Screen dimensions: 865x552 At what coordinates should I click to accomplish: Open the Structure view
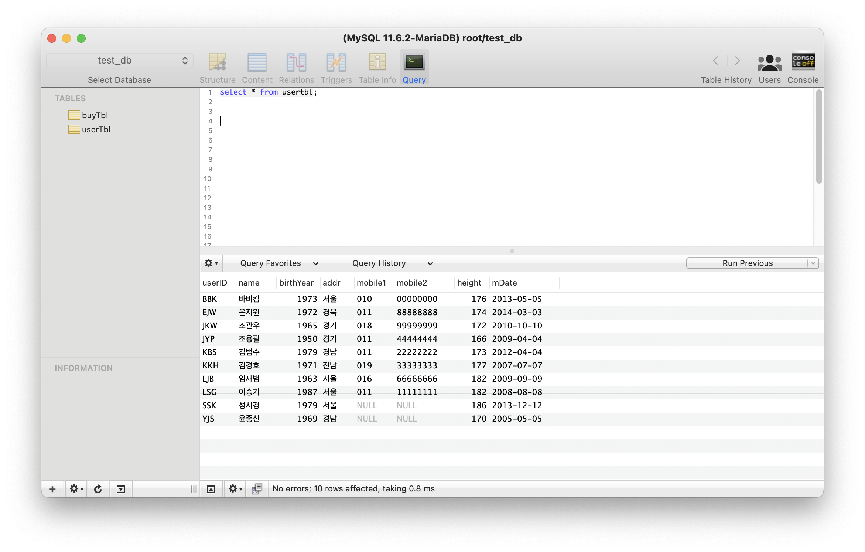[217, 68]
